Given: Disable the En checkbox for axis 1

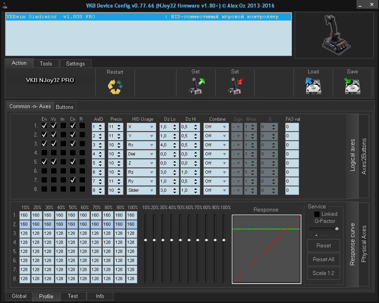Looking at the screenshot, I should coord(44,125).
